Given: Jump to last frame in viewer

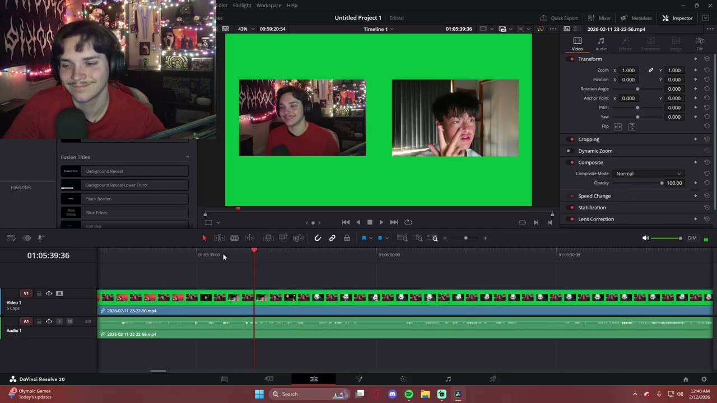Looking at the screenshot, I should click(394, 222).
